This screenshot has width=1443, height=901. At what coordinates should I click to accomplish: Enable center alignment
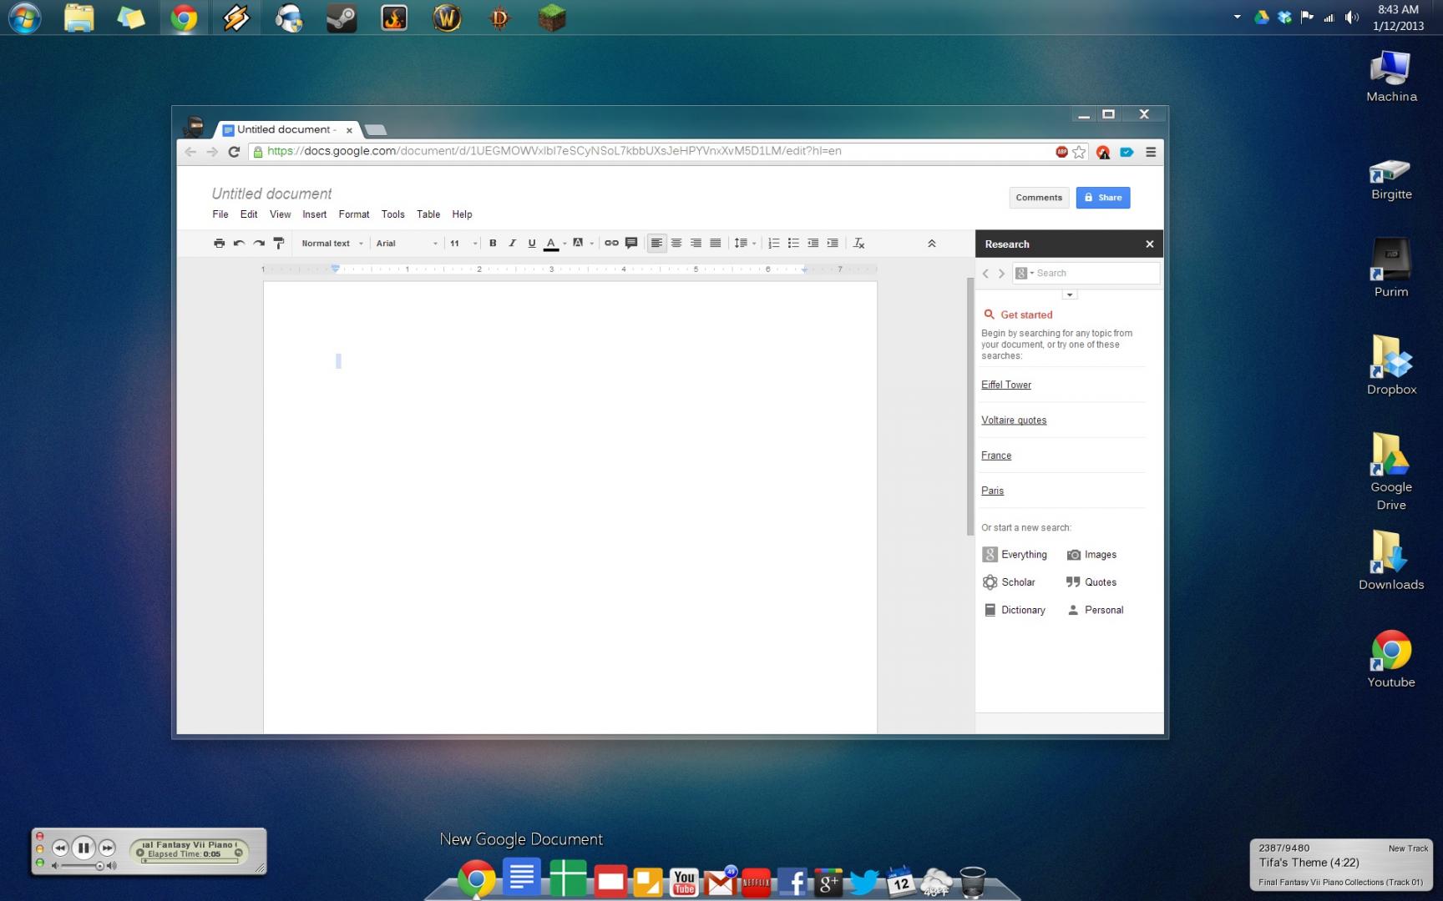[676, 244]
